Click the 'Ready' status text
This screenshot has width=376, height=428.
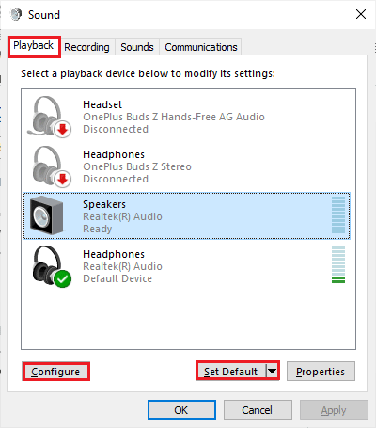(x=98, y=229)
